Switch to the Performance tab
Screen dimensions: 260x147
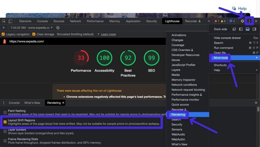point(95,21)
